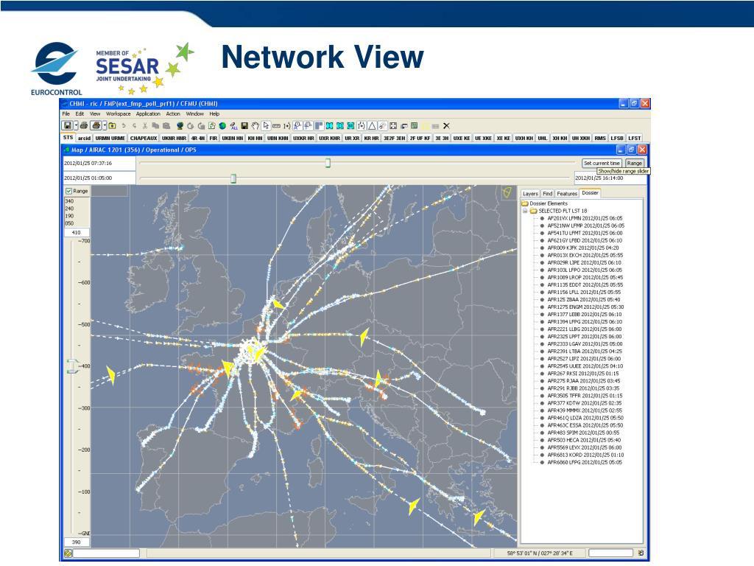Toggle the Range checkbox
This screenshot has height=566, width=754.
coord(68,191)
